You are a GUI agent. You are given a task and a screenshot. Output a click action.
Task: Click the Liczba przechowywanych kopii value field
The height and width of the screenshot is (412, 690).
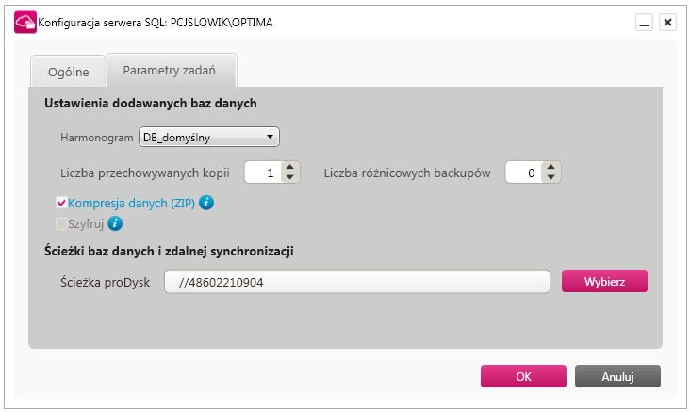[x=263, y=173]
